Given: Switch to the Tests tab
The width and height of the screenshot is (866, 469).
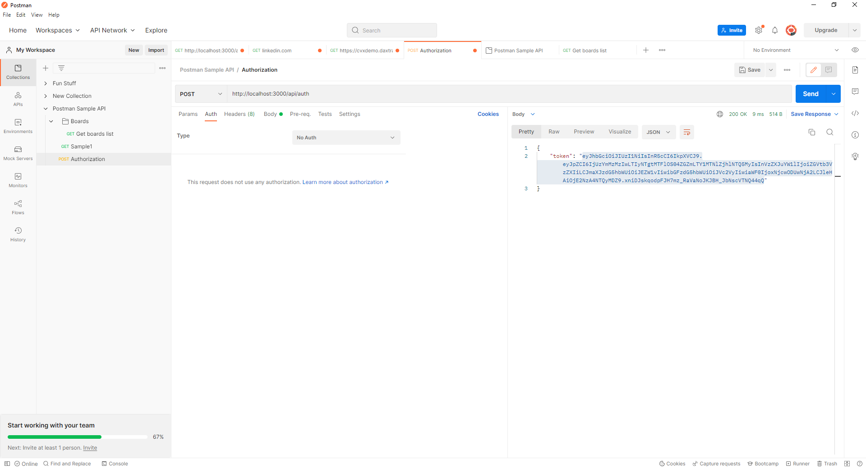Looking at the screenshot, I should pos(325,114).
